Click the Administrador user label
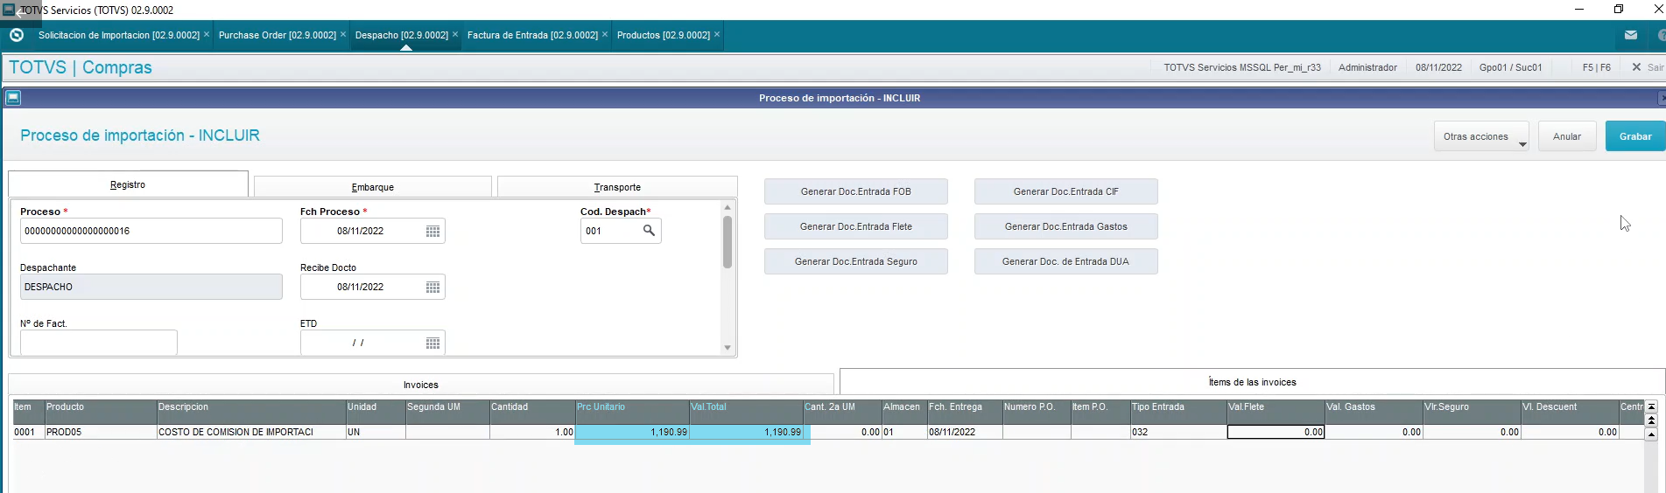 1367,67
